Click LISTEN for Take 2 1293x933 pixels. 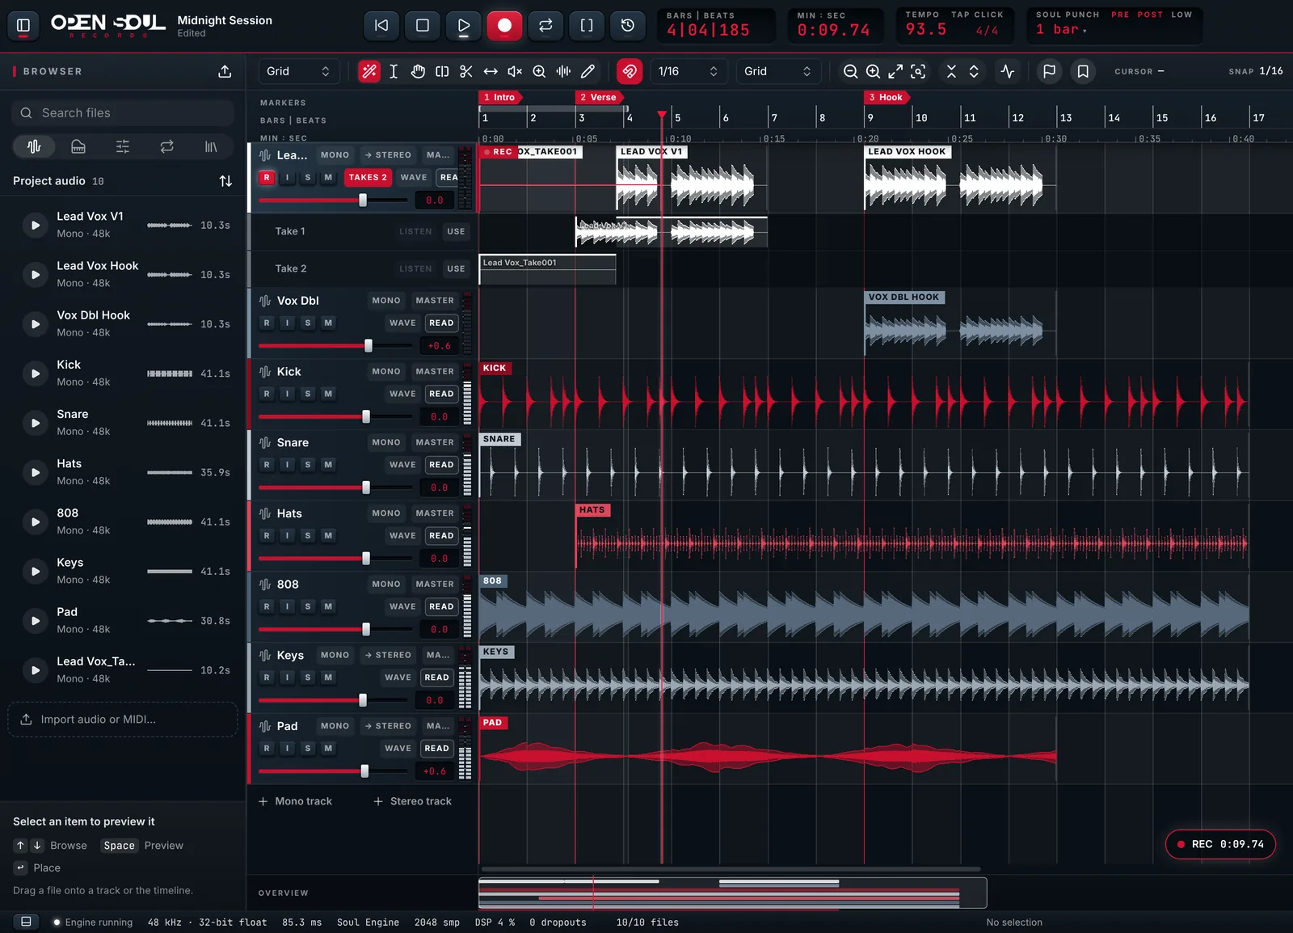coord(415,268)
